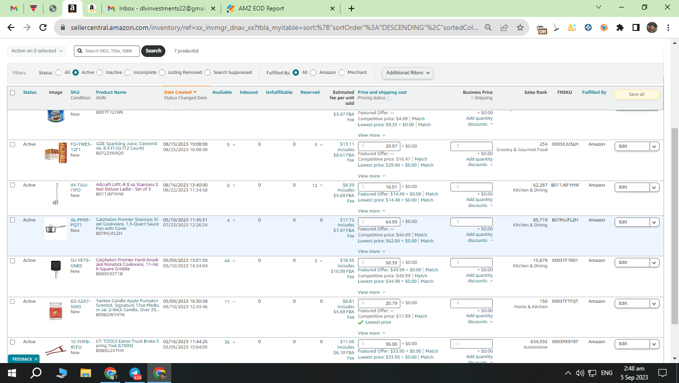
Task: Expand View more for Yankee Candle pricing
Action: point(371,333)
